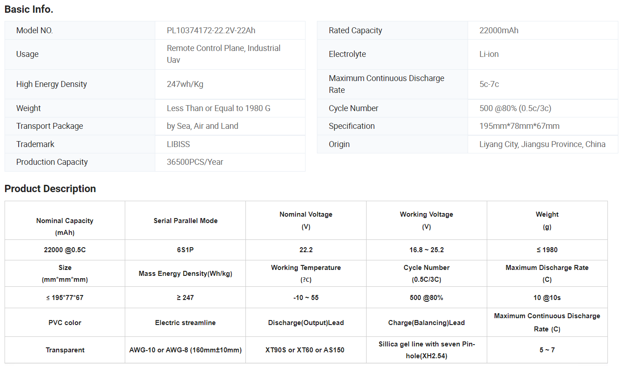Click the Liyang City origin value
This screenshot has width=622, height=366.
[542, 144]
